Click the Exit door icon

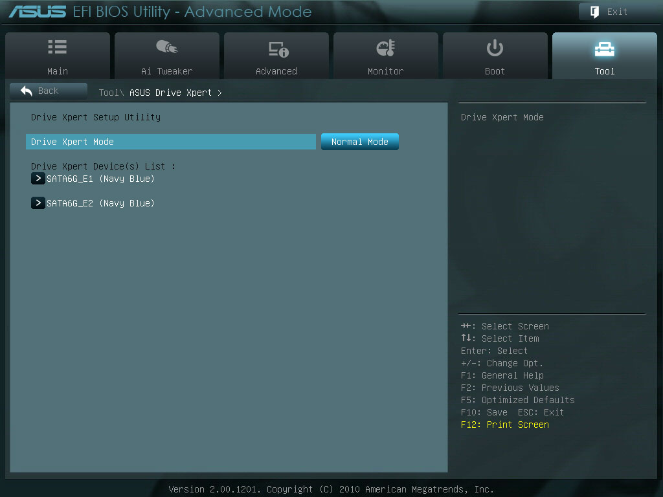(594, 12)
